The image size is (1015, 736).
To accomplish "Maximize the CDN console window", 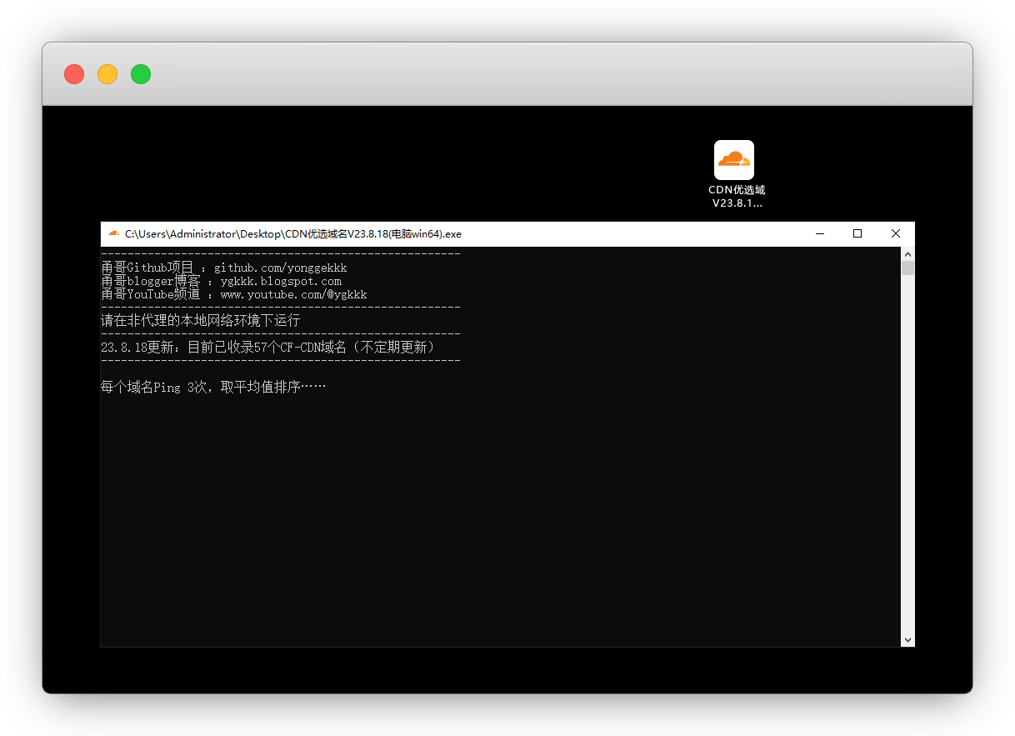I will 857,234.
